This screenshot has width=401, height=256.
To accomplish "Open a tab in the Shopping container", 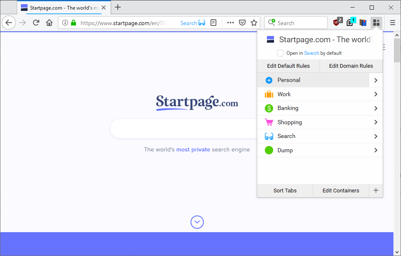I will coord(313,123).
